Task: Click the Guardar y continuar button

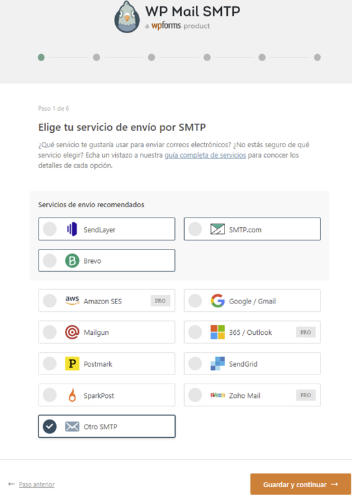Action: [x=301, y=485]
